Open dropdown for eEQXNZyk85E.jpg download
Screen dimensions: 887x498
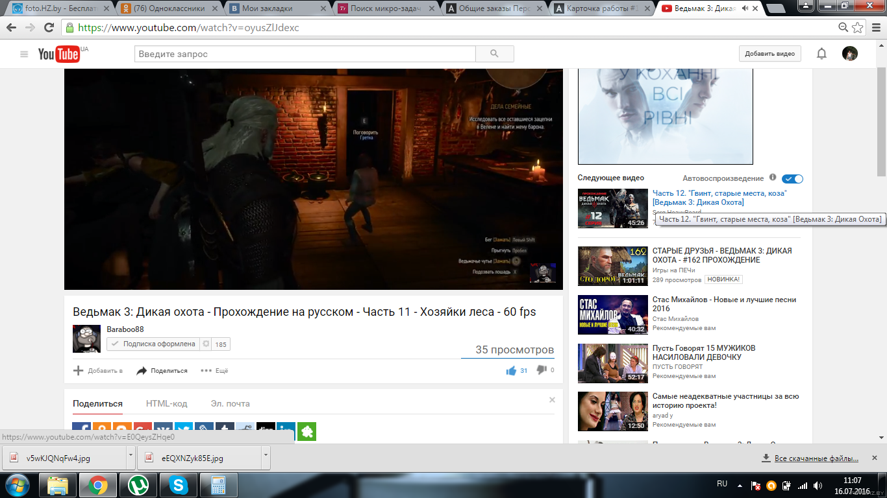tap(266, 458)
